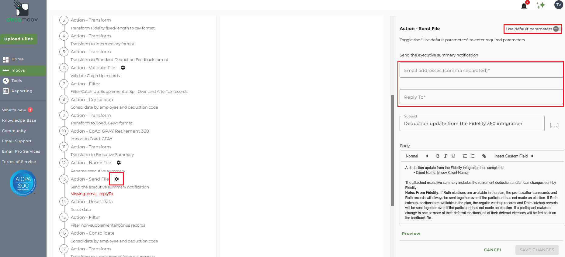Select "Action - Transform" title of step 11
The image size is (565, 257).
91,147
